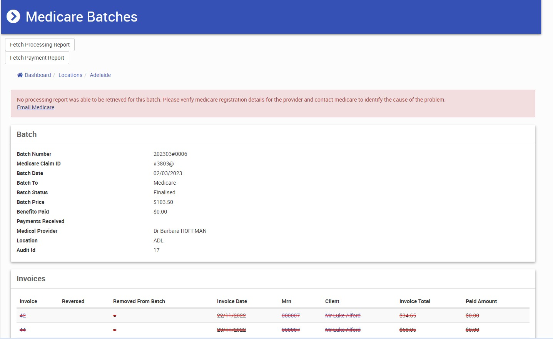Click the home icon in the breadcrumb

click(20, 75)
